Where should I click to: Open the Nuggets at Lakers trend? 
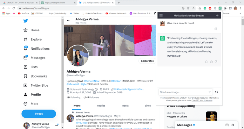(x=177, y=116)
